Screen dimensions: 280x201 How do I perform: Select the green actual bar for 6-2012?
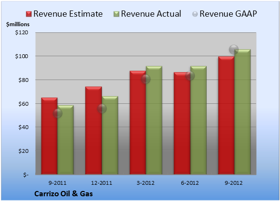click(199, 120)
